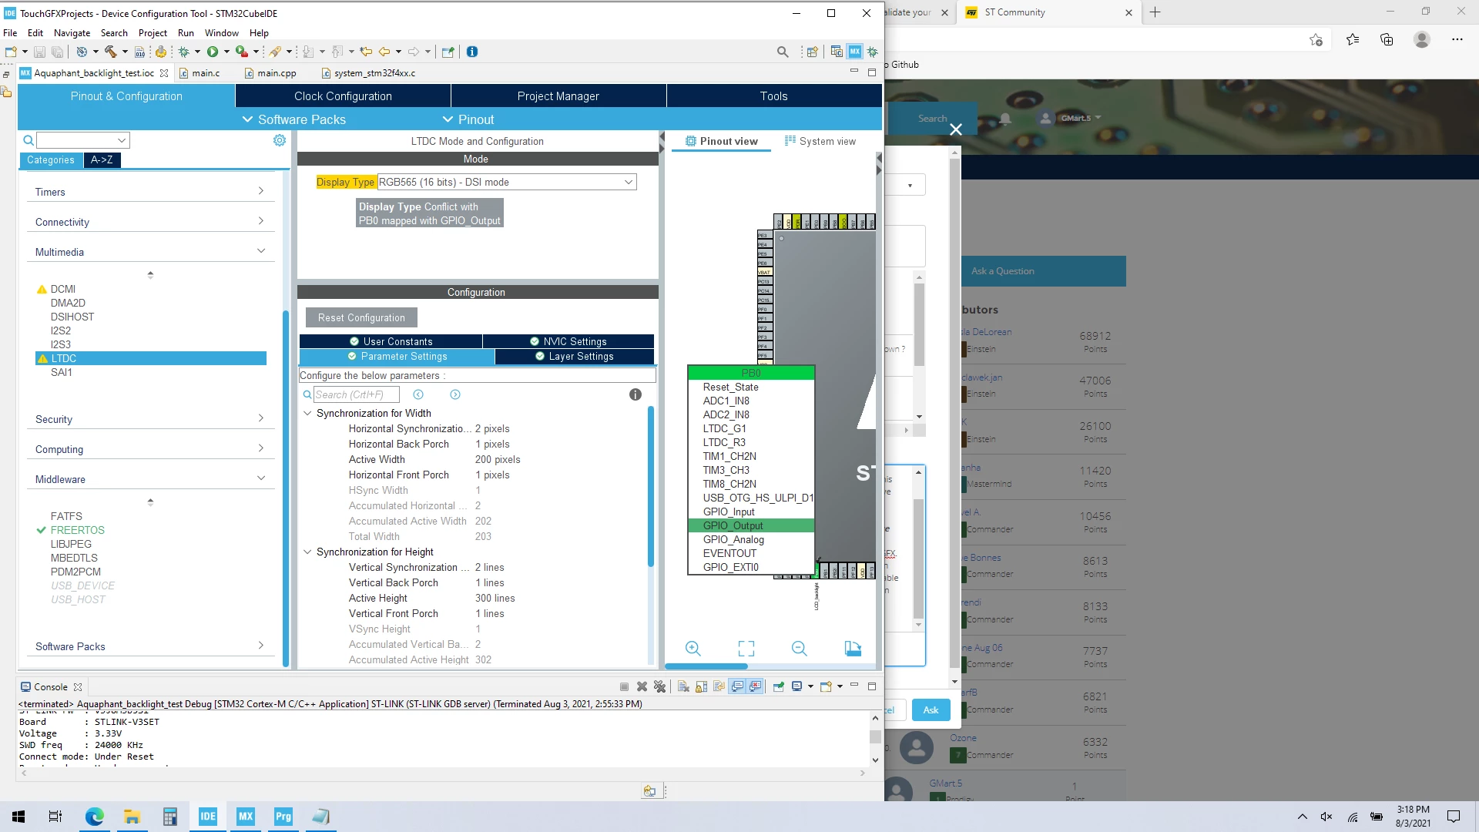Switch to the CubeMX (MX) perspective icon
Screen dimensions: 1479x832
[x=855, y=52]
